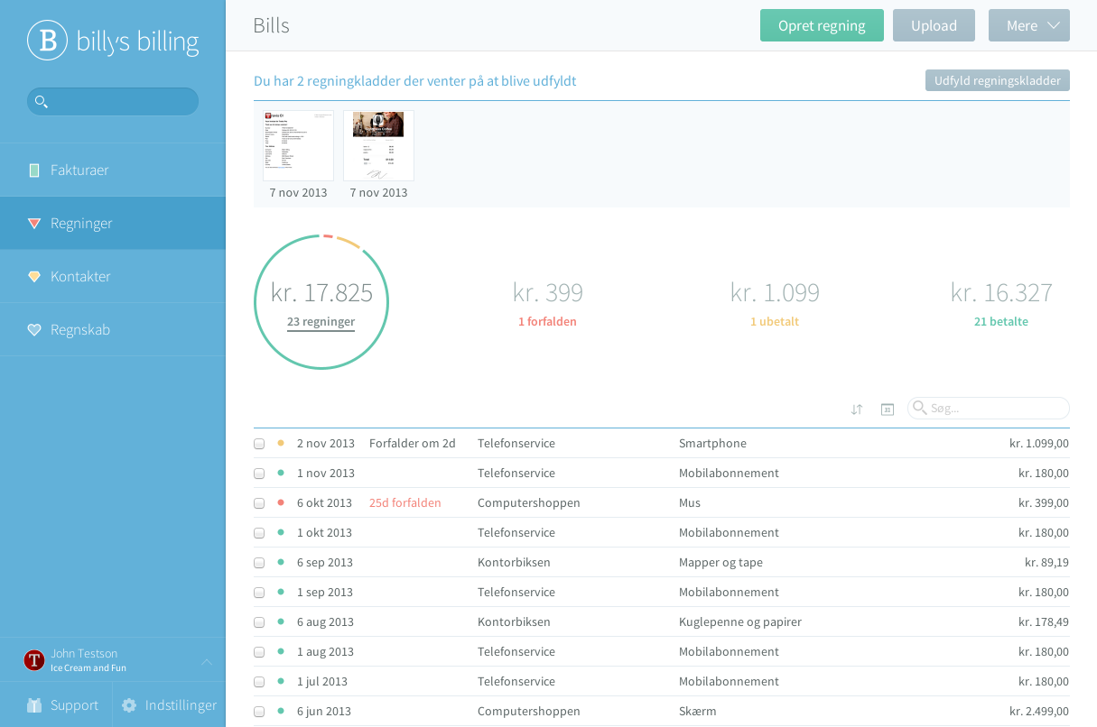Open the first draft bill thumbnail
Image resolution: width=1097 pixels, height=727 pixels.
[x=298, y=146]
